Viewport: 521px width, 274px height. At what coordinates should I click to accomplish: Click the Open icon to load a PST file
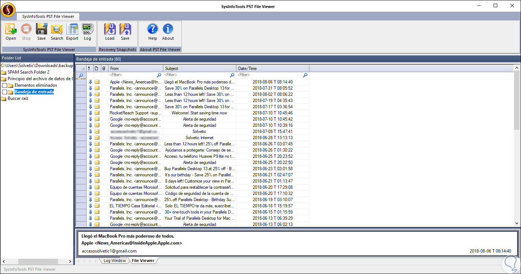pos(11,29)
